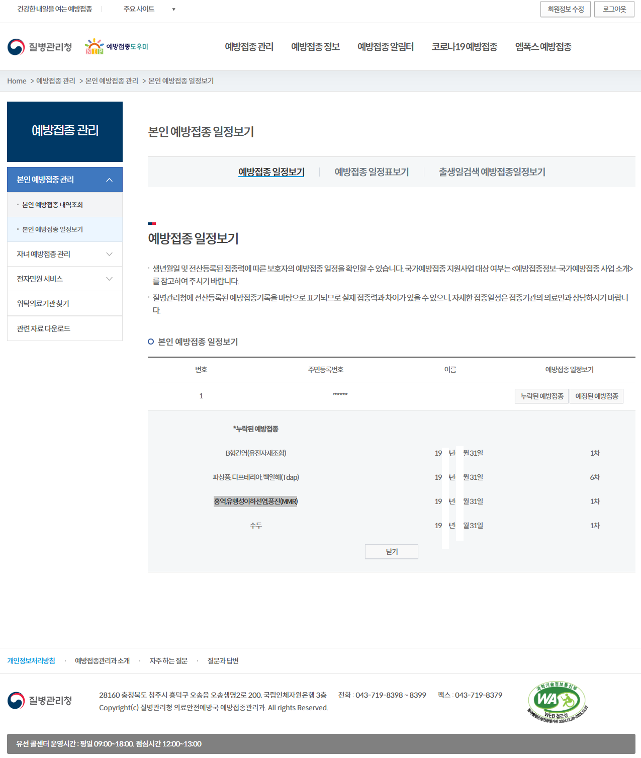641x758 pixels.
Task: Select the 예방접종 알림터 menu
Action: 386,47
